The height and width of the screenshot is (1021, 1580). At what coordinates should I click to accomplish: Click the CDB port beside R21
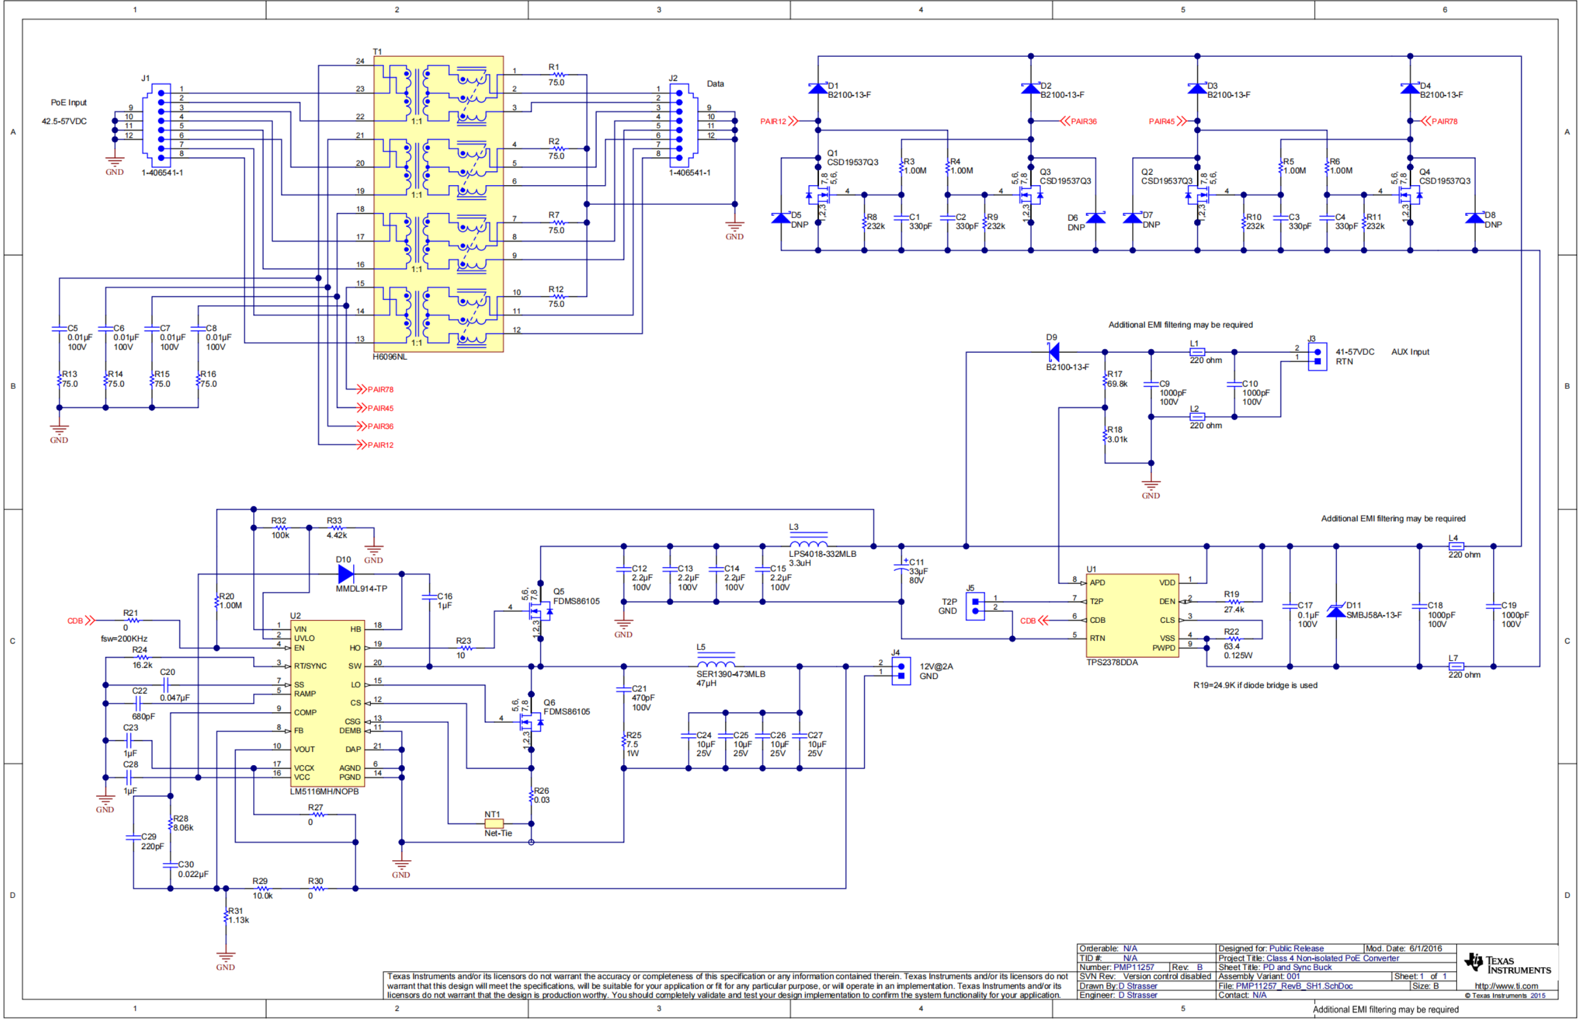[81, 620]
